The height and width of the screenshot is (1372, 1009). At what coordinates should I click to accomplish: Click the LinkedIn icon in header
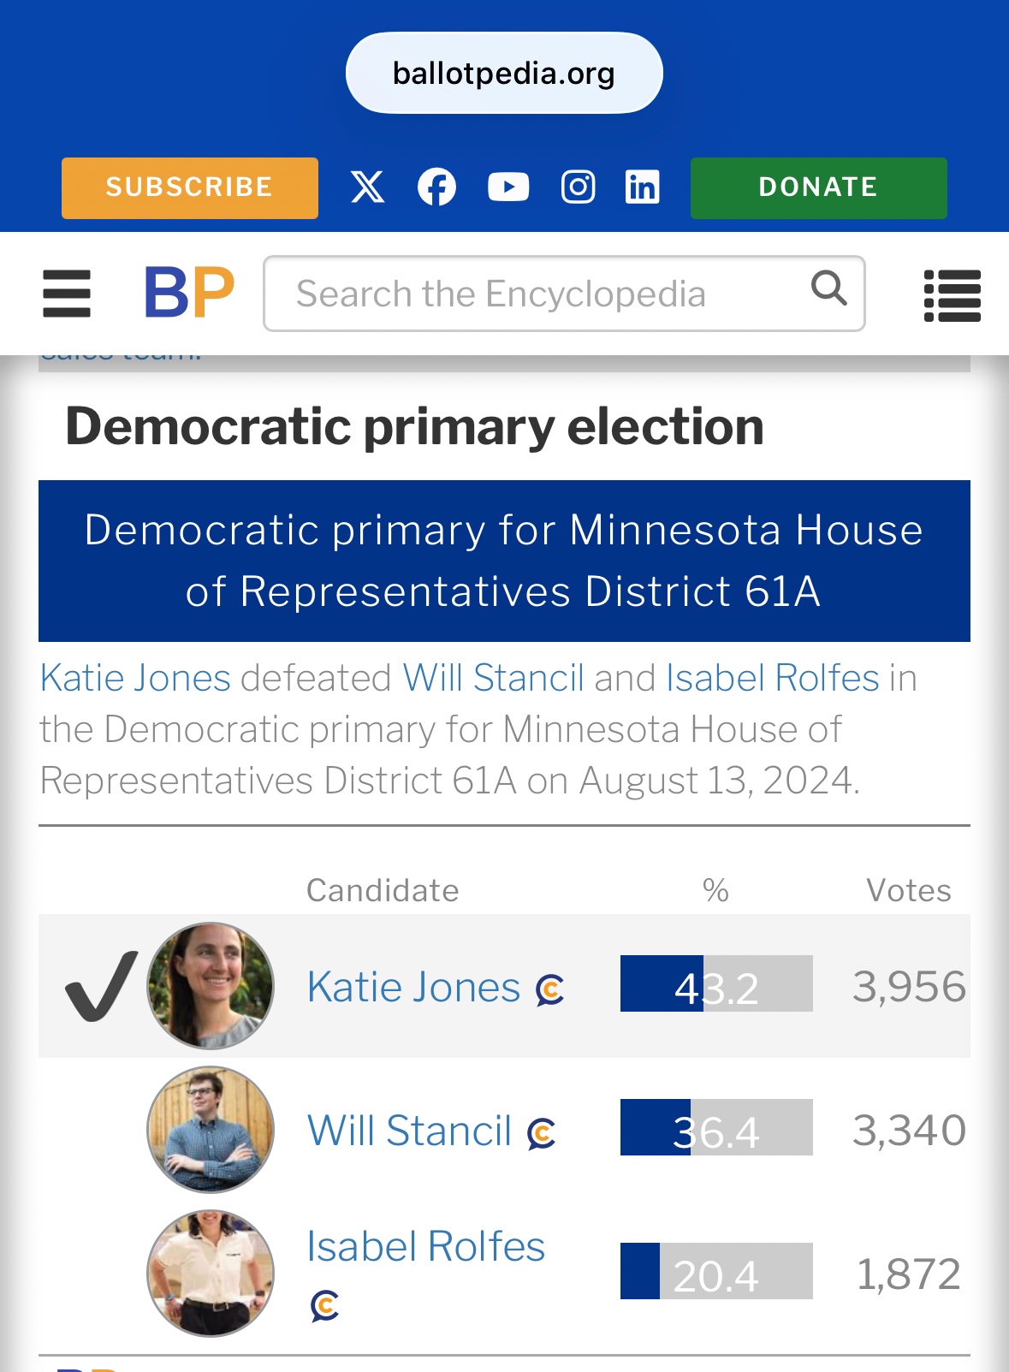point(643,187)
